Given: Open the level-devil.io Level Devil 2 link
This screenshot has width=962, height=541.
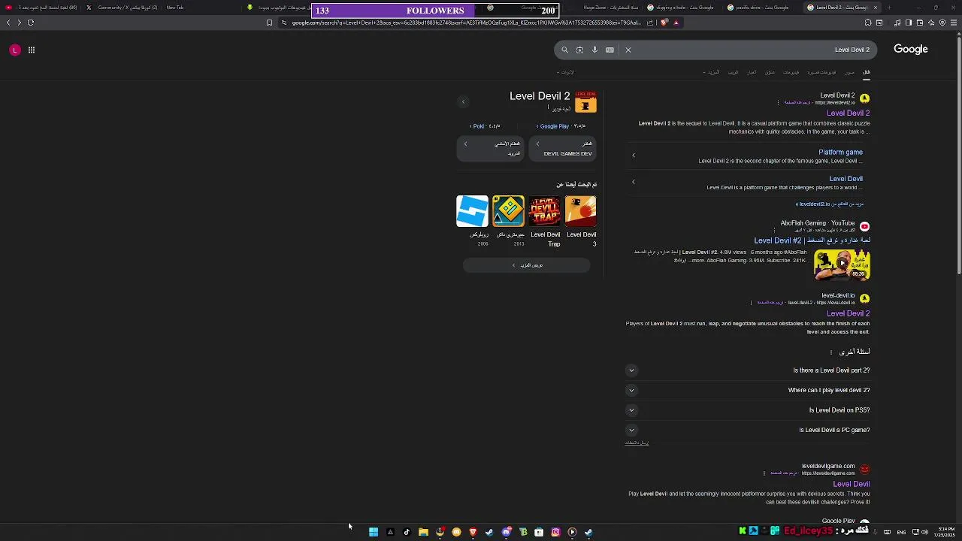Looking at the screenshot, I should pos(848,313).
